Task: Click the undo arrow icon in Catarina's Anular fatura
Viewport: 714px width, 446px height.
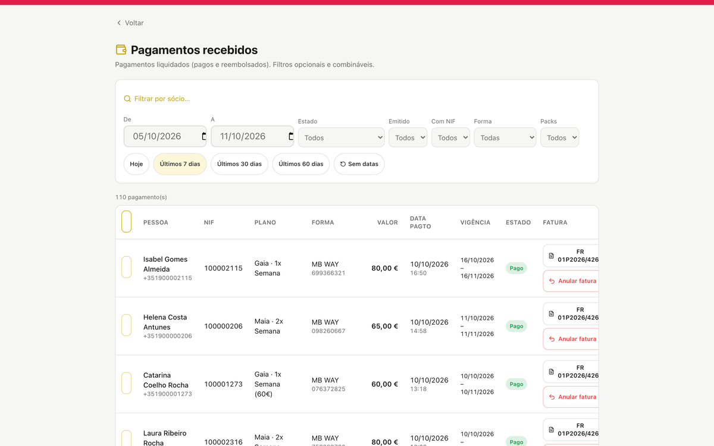Action: click(x=552, y=397)
